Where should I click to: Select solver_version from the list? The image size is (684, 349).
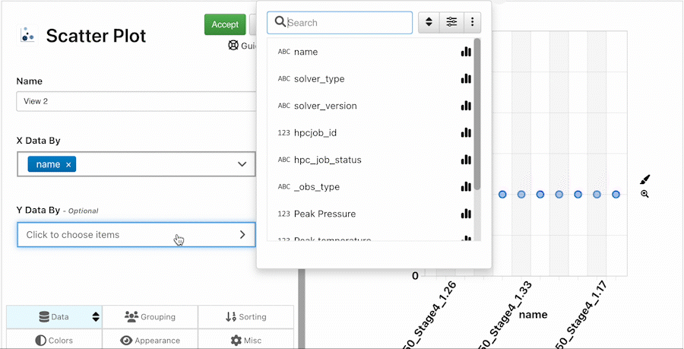pyautogui.click(x=370, y=106)
